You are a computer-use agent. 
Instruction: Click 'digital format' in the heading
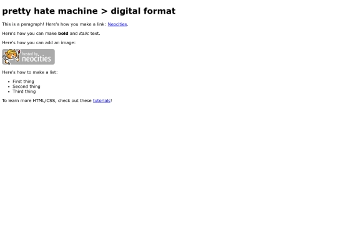point(143,11)
